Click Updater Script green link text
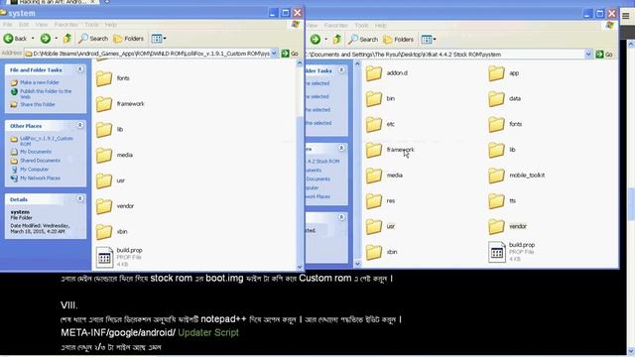Image resolution: width=635 pixels, height=357 pixels. click(208, 333)
